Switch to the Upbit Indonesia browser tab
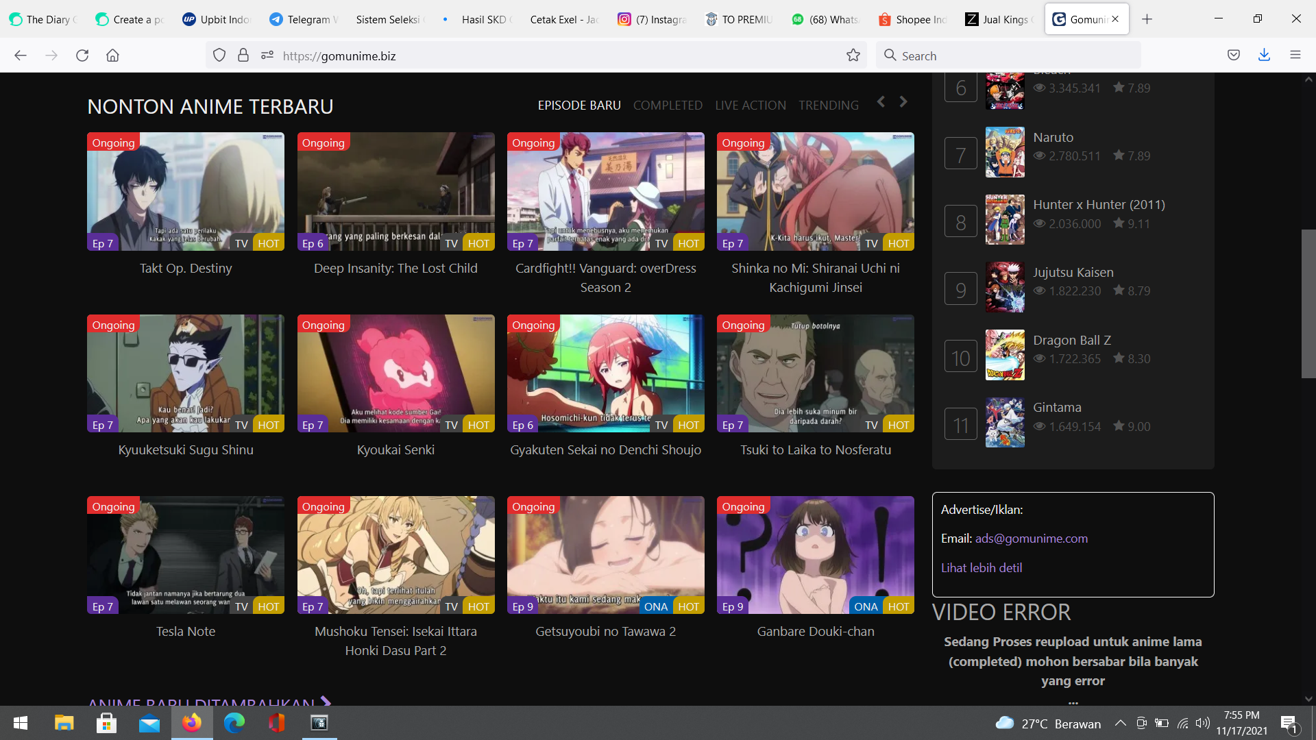The image size is (1316, 740). (217, 19)
